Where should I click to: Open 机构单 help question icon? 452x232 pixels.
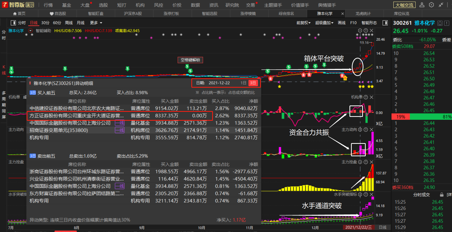point(366,97)
